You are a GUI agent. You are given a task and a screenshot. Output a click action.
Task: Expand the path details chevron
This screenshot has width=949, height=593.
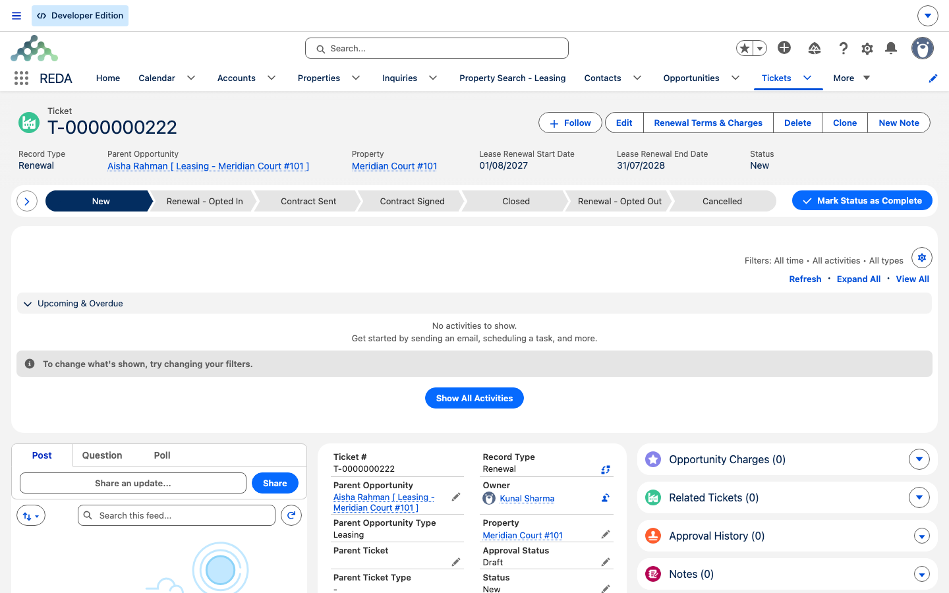click(26, 201)
